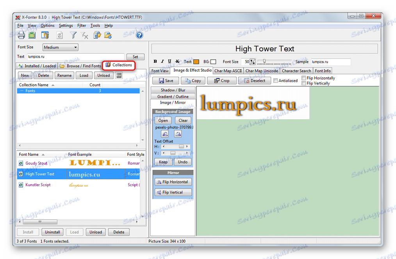Pick the orange Text color swatch
Screen dimensions: 396x259
coord(196,62)
